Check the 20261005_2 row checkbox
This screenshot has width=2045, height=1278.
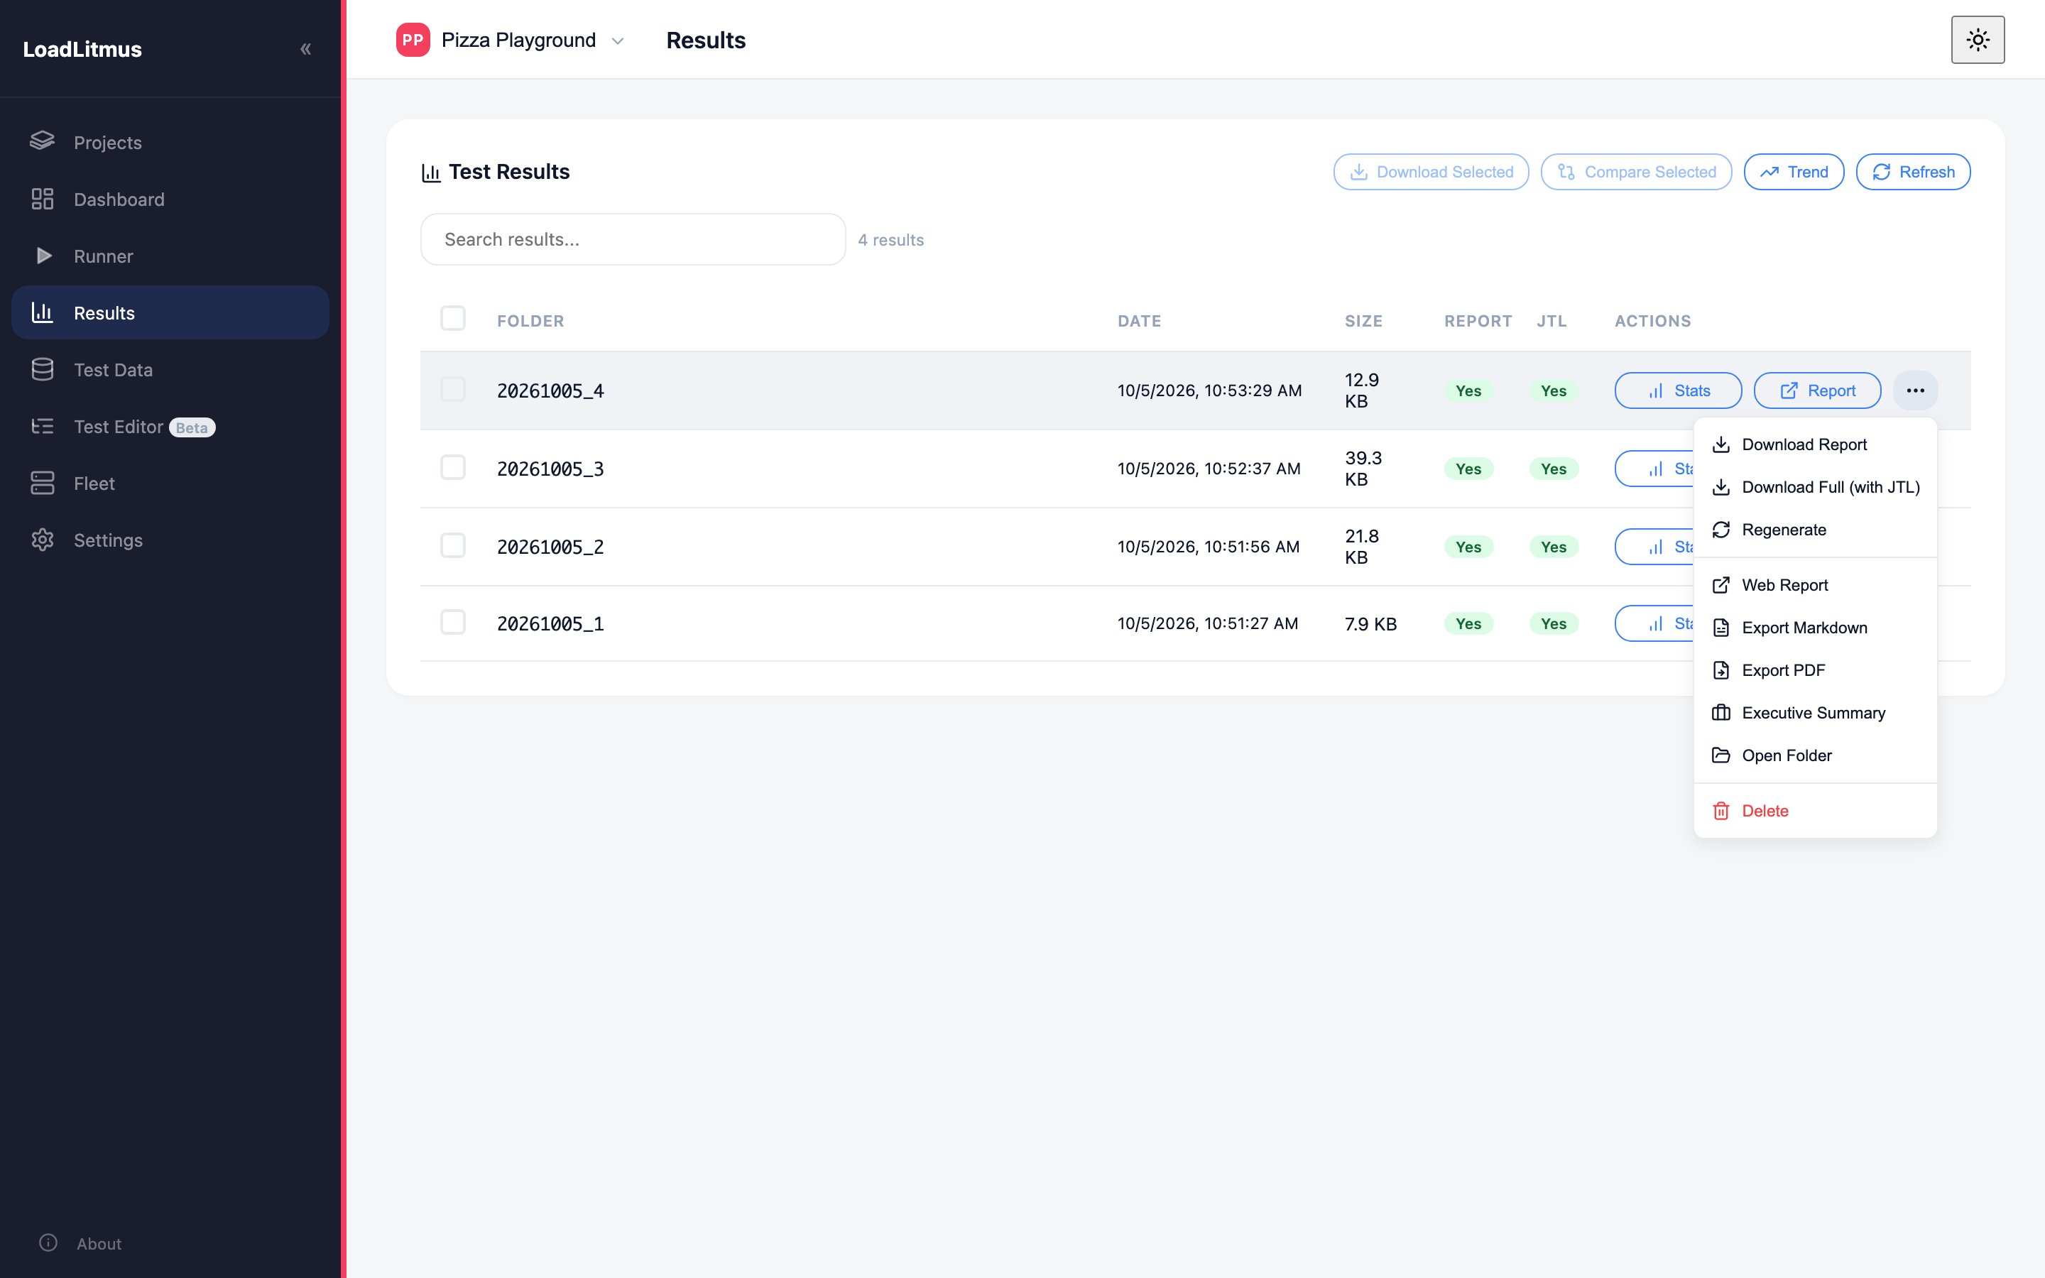tap(453, 545)
